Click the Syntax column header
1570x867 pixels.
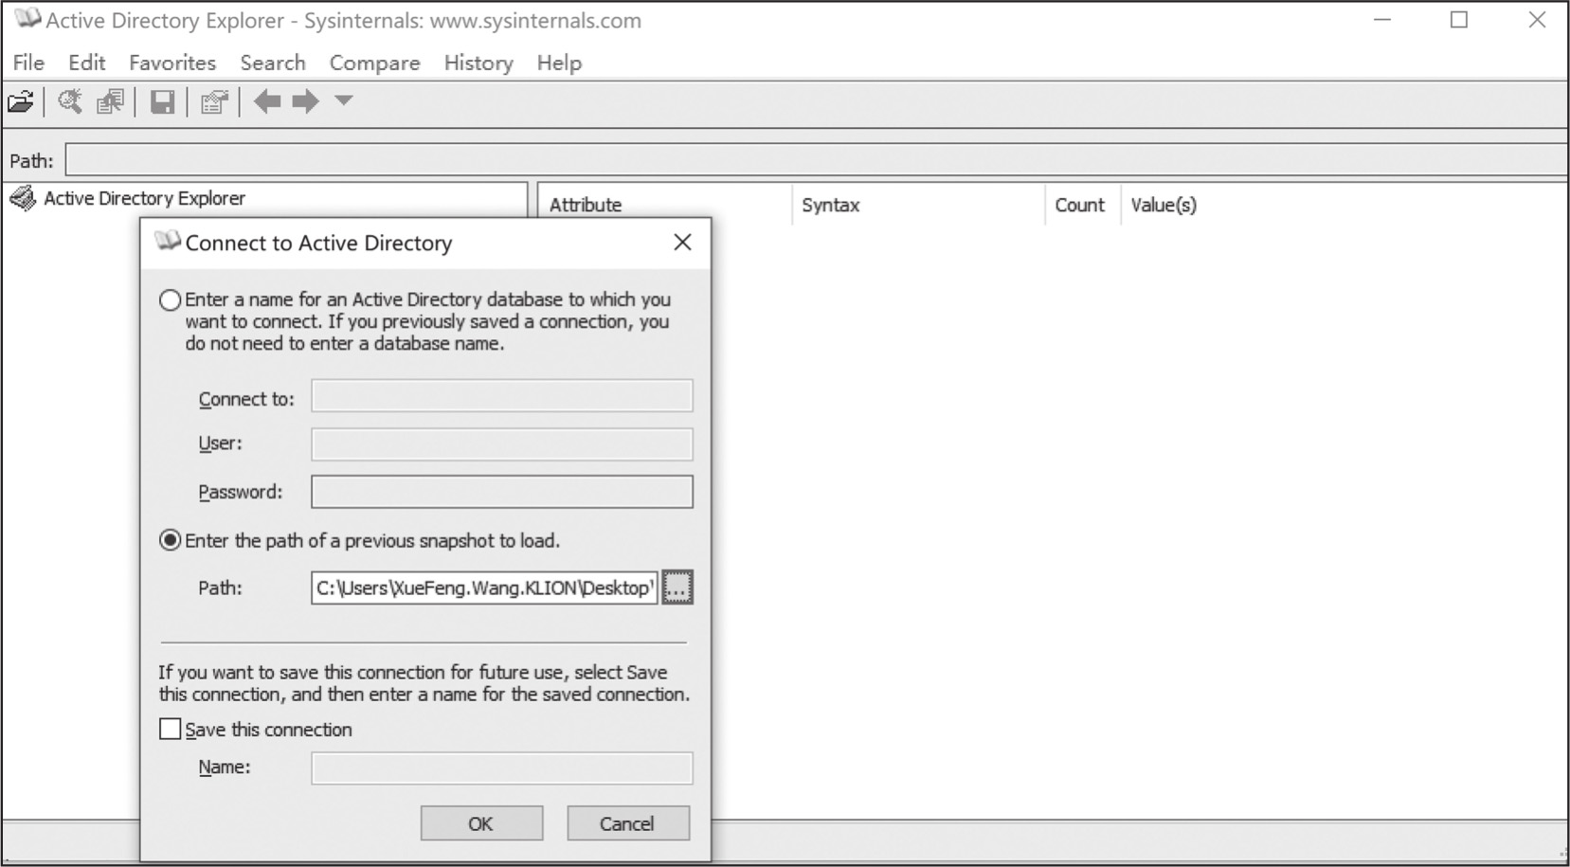917,205
